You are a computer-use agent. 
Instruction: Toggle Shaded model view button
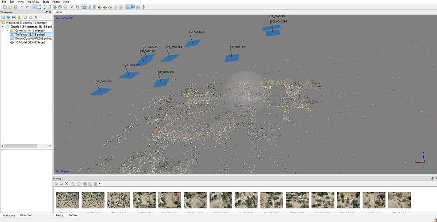[x=99, y=7]
